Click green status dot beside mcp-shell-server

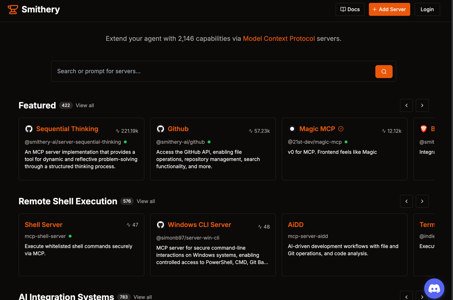[70, 236]
